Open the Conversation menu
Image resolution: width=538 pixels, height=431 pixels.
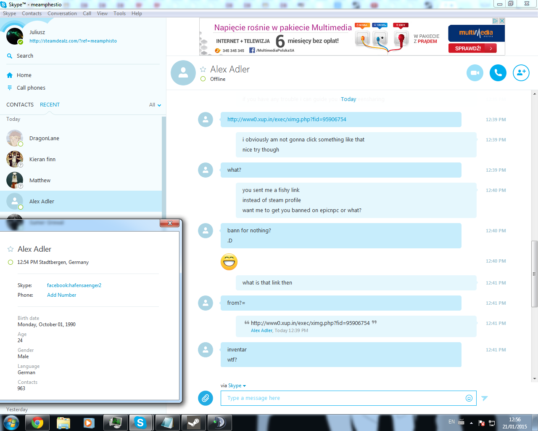pyautogui.click(x=62, y=13)
